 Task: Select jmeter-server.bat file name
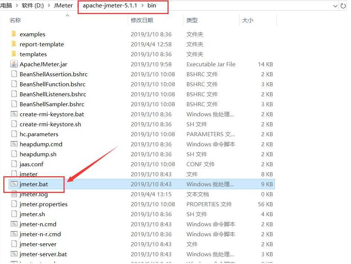tap(43, 254)
